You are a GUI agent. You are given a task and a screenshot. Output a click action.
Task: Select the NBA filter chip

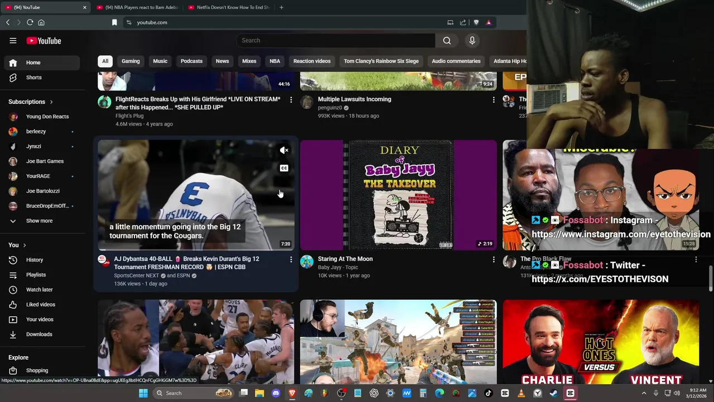click(x=275, y=61)
